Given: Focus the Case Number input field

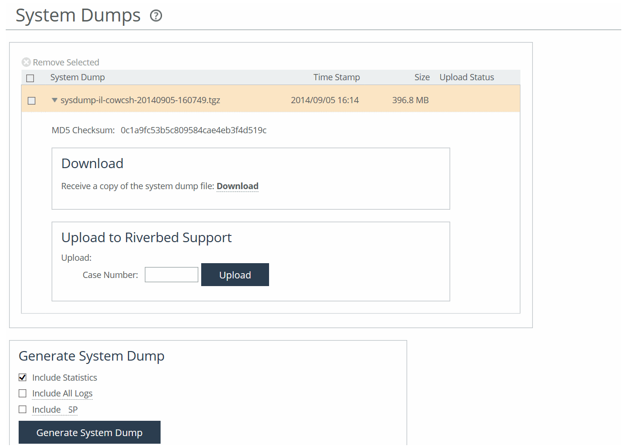Looking at the screenshot, I should pyautogui.click(x=172, y=275).
